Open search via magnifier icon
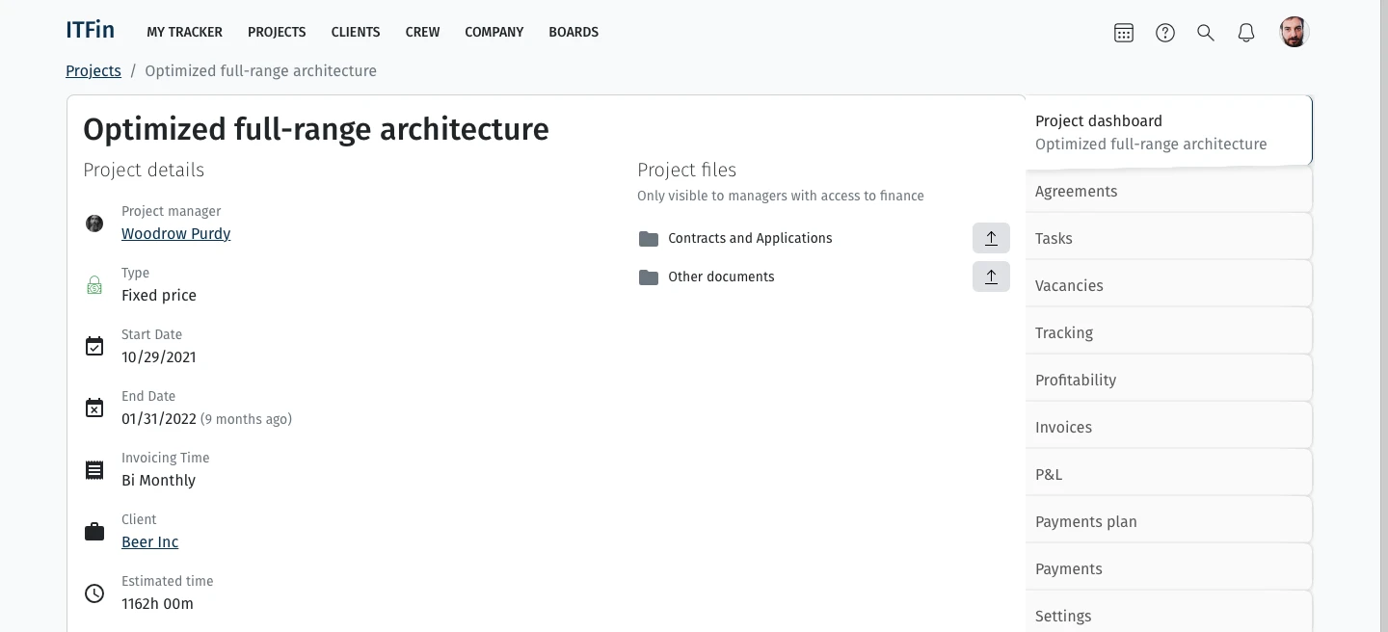This screenshot has height=632, width=1388. (1206, 33)
